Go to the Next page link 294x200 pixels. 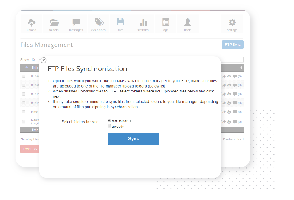pyautogui.click(x=240, y=139)
